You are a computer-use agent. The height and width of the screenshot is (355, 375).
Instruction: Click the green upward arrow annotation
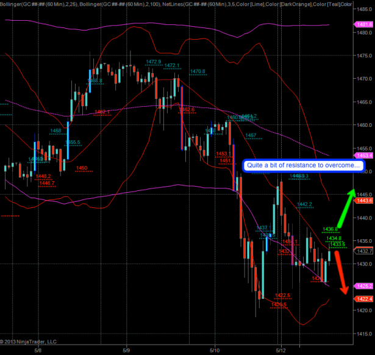coord(346,199)
